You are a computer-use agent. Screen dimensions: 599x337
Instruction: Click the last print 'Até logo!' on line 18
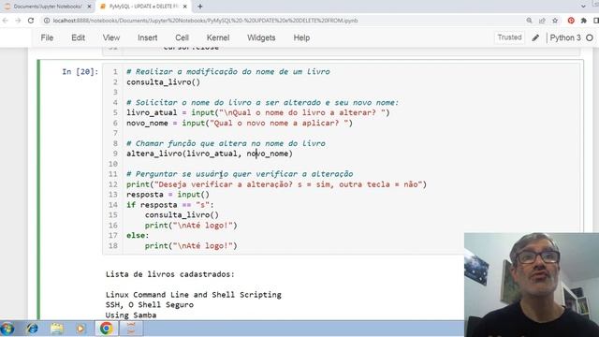(x=191, y=245)
